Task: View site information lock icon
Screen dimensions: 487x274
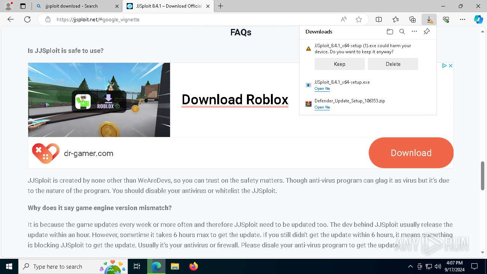Action: pyautogui.click(x=48, y=19)
